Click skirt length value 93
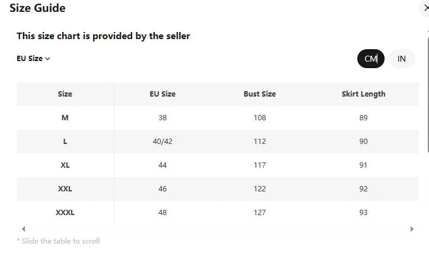 tap(363, 212)
